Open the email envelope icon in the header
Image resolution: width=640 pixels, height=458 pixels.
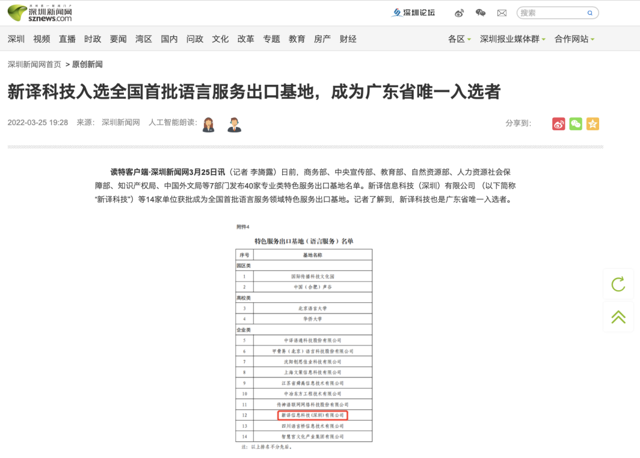coord(501,12)
